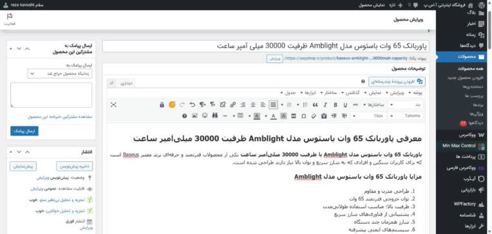Toggle italic formatting in editor toolbar
Image resolution: width=492 pixels, height=234 pixels.
pos(325,104)
